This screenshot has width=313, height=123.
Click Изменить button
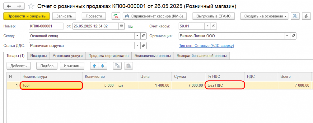pos(72,66)
